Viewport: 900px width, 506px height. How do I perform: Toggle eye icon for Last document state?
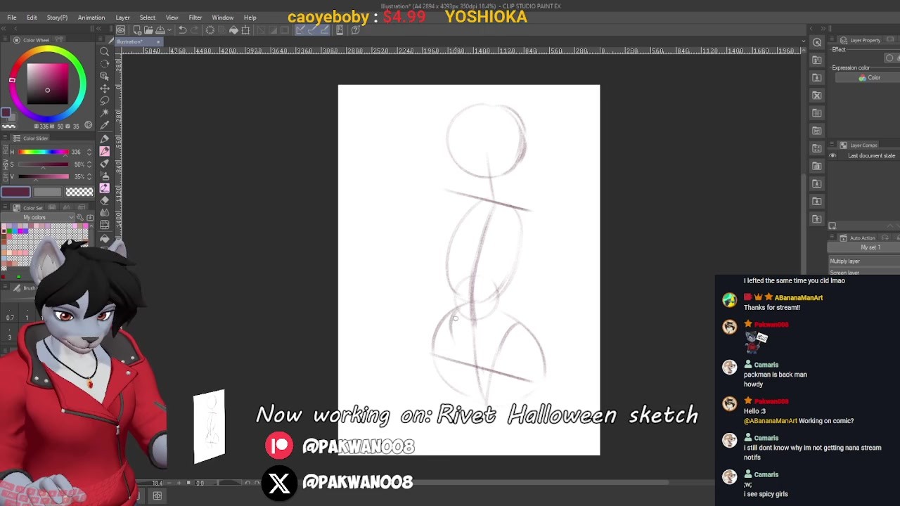tap(833, 155)
